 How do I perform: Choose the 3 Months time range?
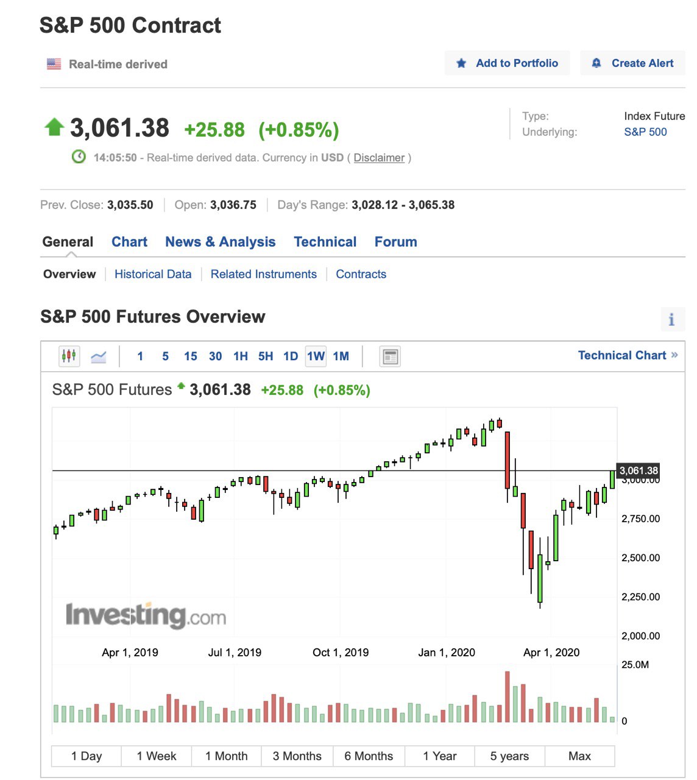297,756
